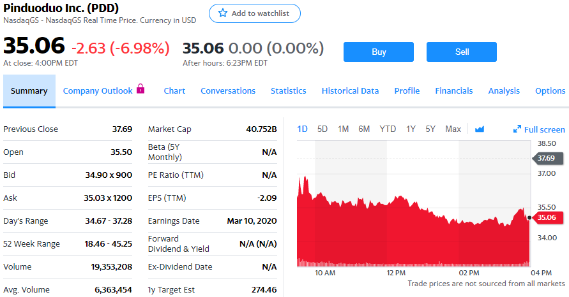The width and height of the screenshot is (569, 297).
Task: Go to the Conversations tab
Action: click(228, 91)
